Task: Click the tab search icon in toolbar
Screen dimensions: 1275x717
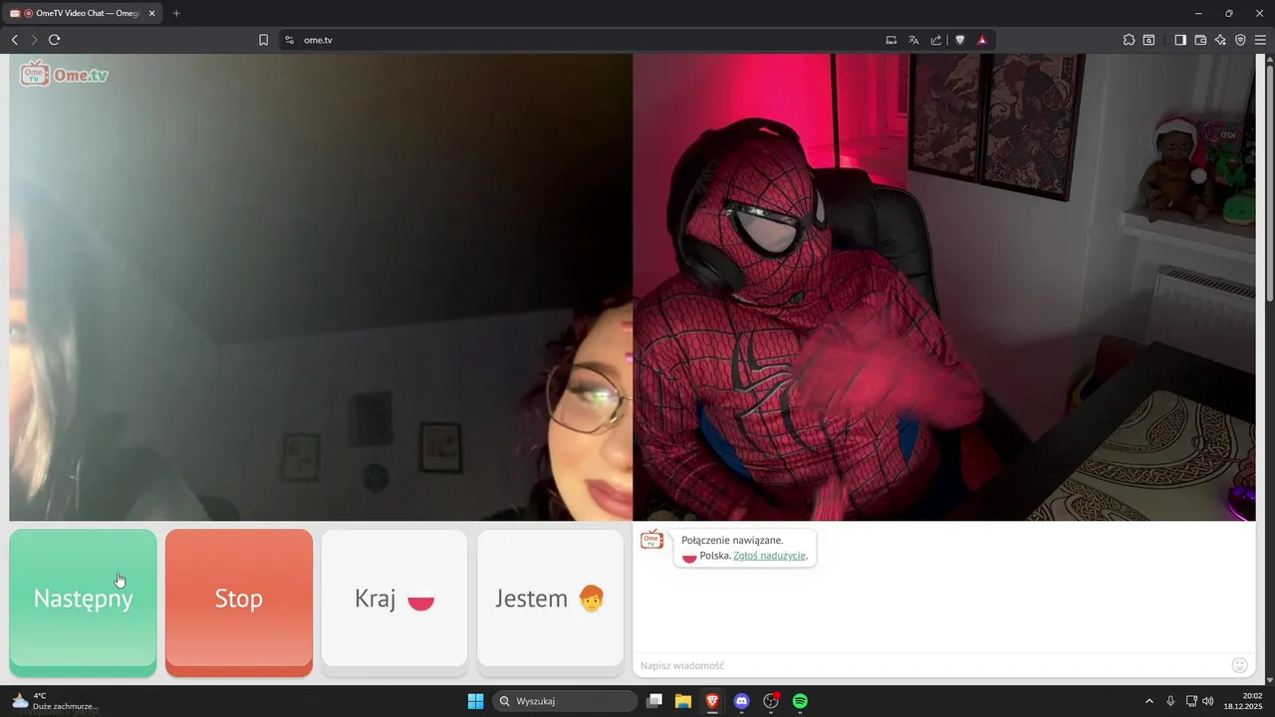Action: pos(1149,40)
